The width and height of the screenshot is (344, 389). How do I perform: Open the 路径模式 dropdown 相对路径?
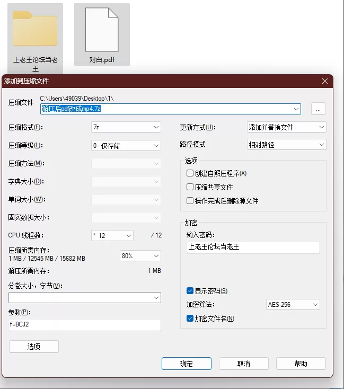point(286,145)
